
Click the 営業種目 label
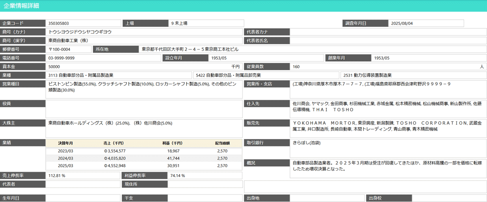coord(23,84)
